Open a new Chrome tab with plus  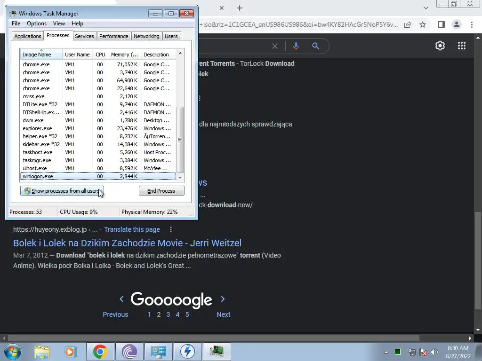point(240,8)
